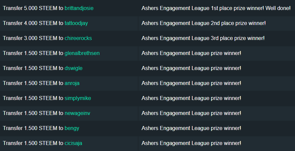The image size is (295, 151).
Task: Click the 1st place prize winner memo
Action: point(216,8)
